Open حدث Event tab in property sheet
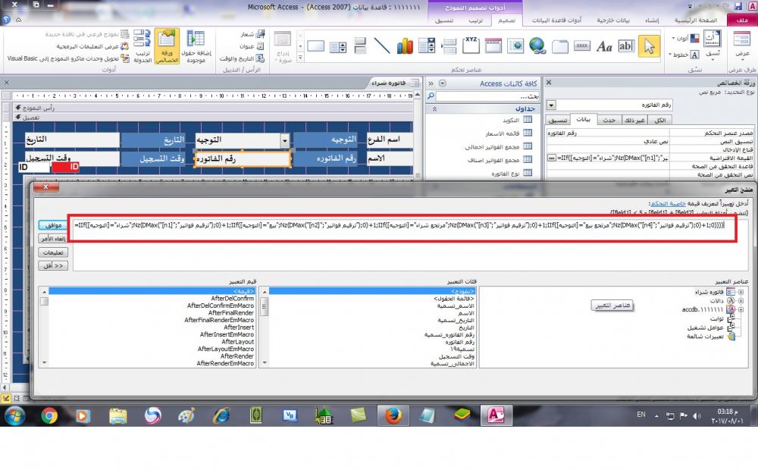The image size is (758, 470). pyautogui.click(x=609, y=120)
